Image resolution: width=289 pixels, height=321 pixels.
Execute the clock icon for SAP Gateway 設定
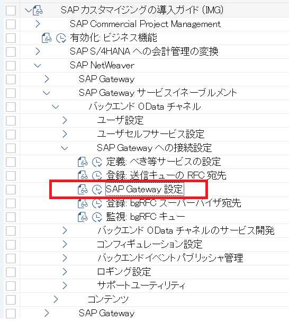coord(97,190)
